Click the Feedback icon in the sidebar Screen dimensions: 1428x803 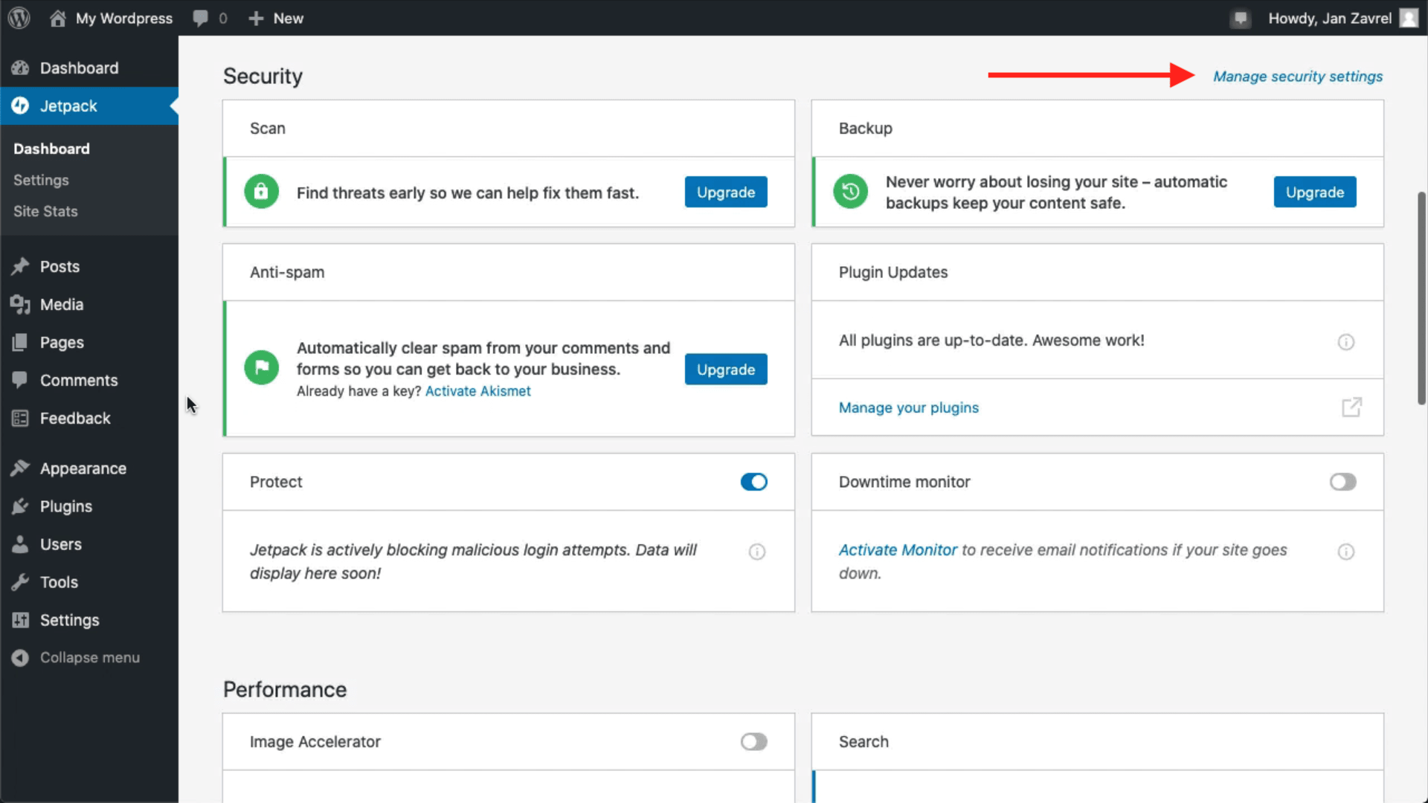(20, 418)
